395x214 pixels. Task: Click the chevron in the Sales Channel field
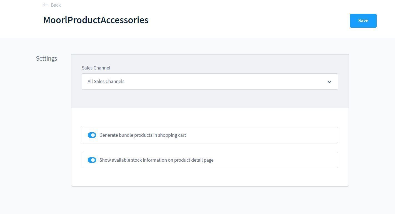[329, 82]
